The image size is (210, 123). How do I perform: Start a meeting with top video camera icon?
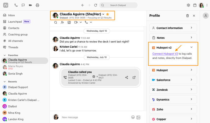coord(30,5)
